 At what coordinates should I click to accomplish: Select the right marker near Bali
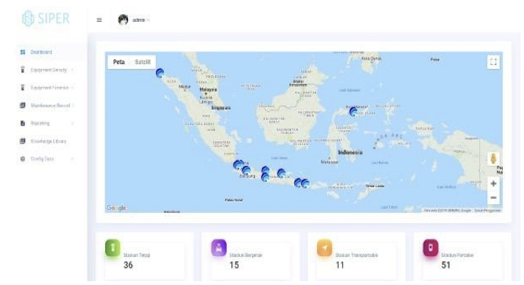(x=305, y=183)
